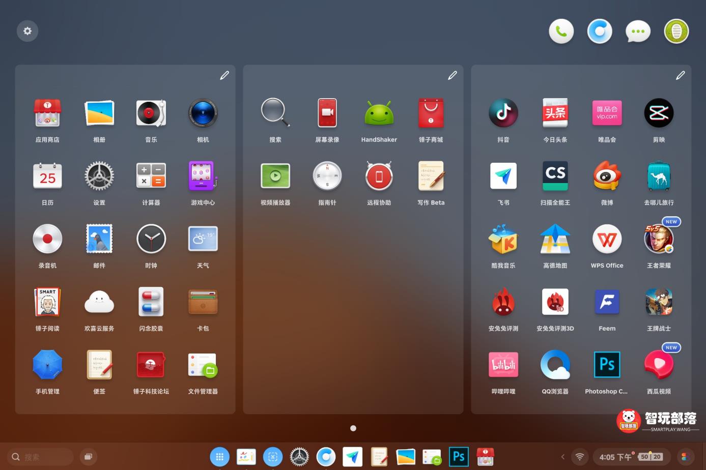This screenshot has width=706, height=470.
Task: Launch 闪念胶囊 idea capsule app
Action: (x=151, y=302)
